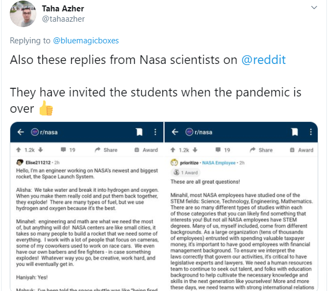Open Taha Azher's profile picture
328x291 pixels.
23,14
